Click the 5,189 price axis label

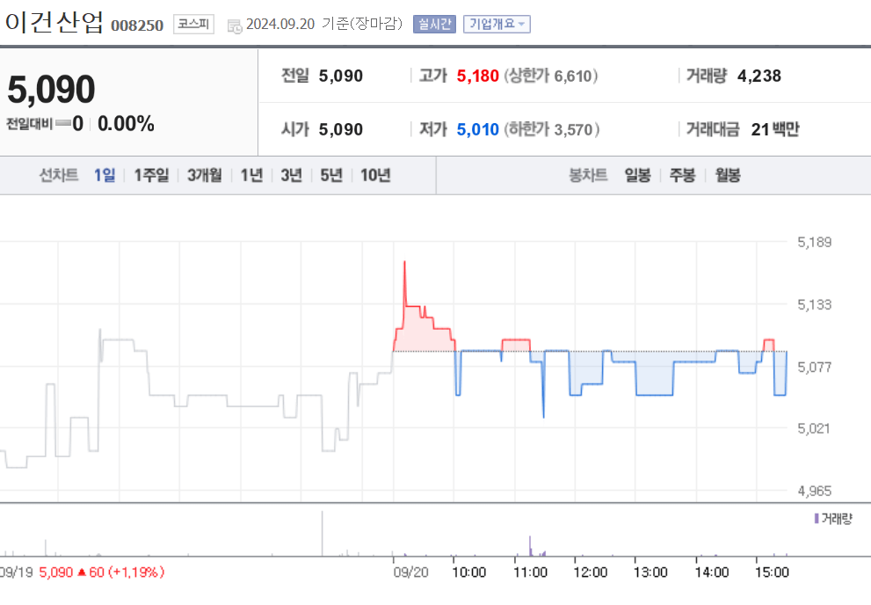coord(815,242)
